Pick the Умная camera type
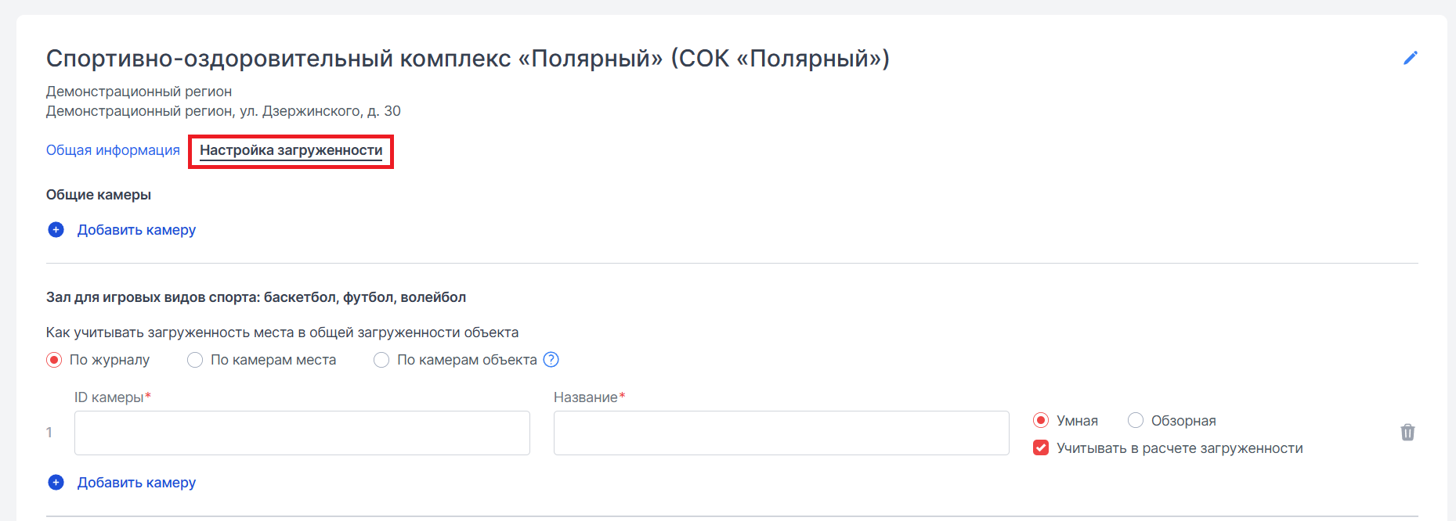Viewport: 1456px width, 521px height. click(x=1041, y=421)
